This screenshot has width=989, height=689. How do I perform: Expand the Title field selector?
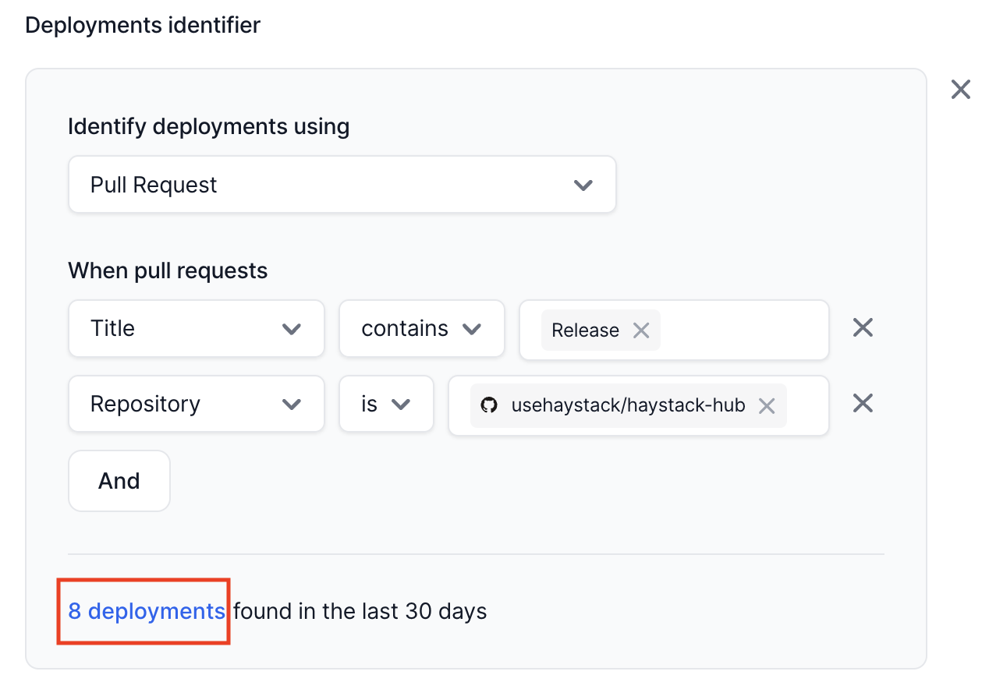tap(196, 329)
